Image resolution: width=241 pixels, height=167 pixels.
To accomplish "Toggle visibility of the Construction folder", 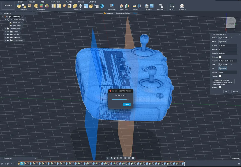I will 8,40.
